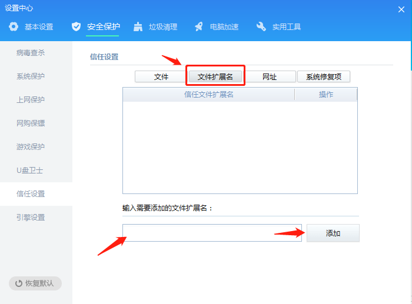Switch to the 文件 trust tab
This screenshot has width=412, height=304.
161,76
